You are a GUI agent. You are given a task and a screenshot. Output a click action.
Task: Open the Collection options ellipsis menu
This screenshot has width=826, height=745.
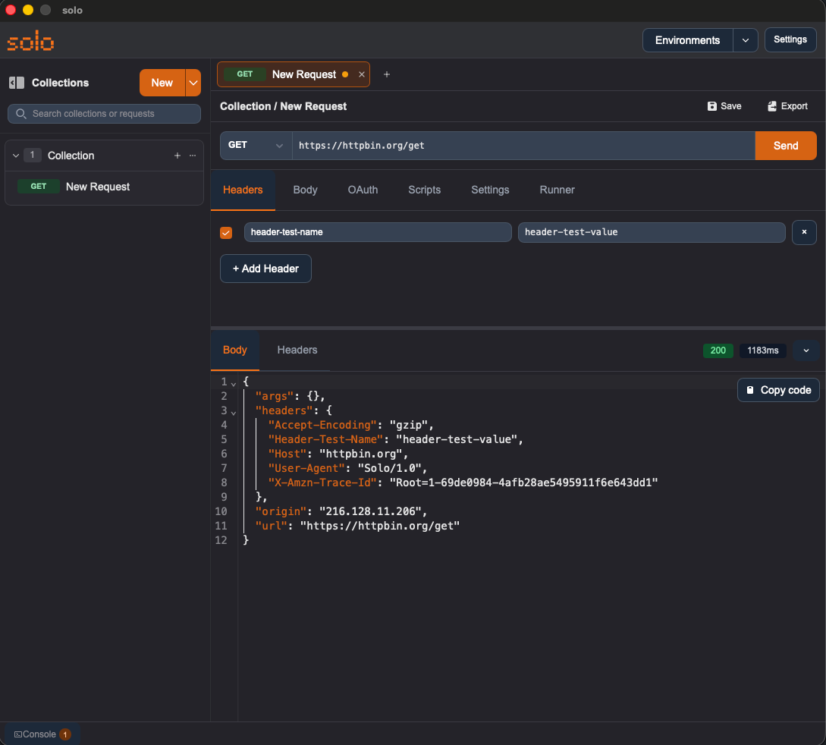coord(193,156)
